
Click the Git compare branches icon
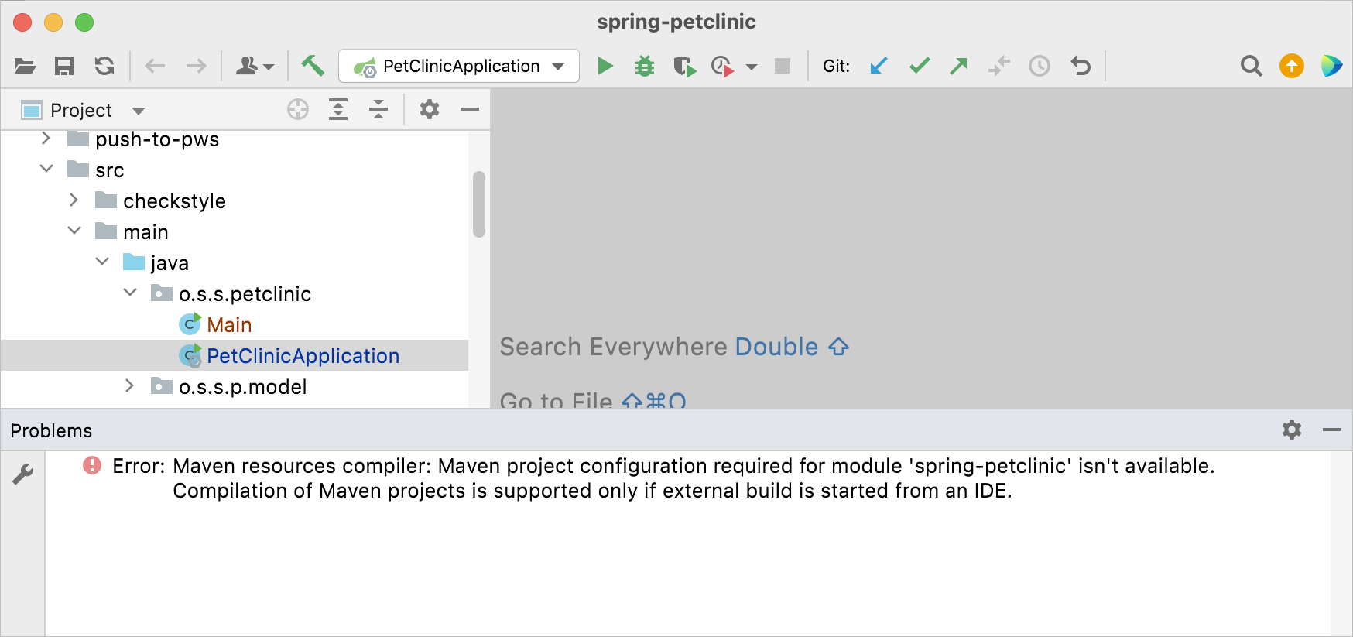pyautogui.click(x=999, y=67)
